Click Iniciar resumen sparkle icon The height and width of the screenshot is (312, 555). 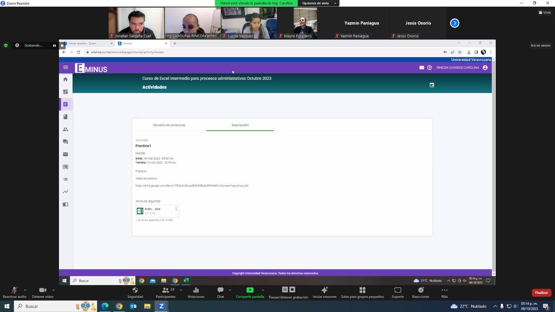tap(324, 290)
